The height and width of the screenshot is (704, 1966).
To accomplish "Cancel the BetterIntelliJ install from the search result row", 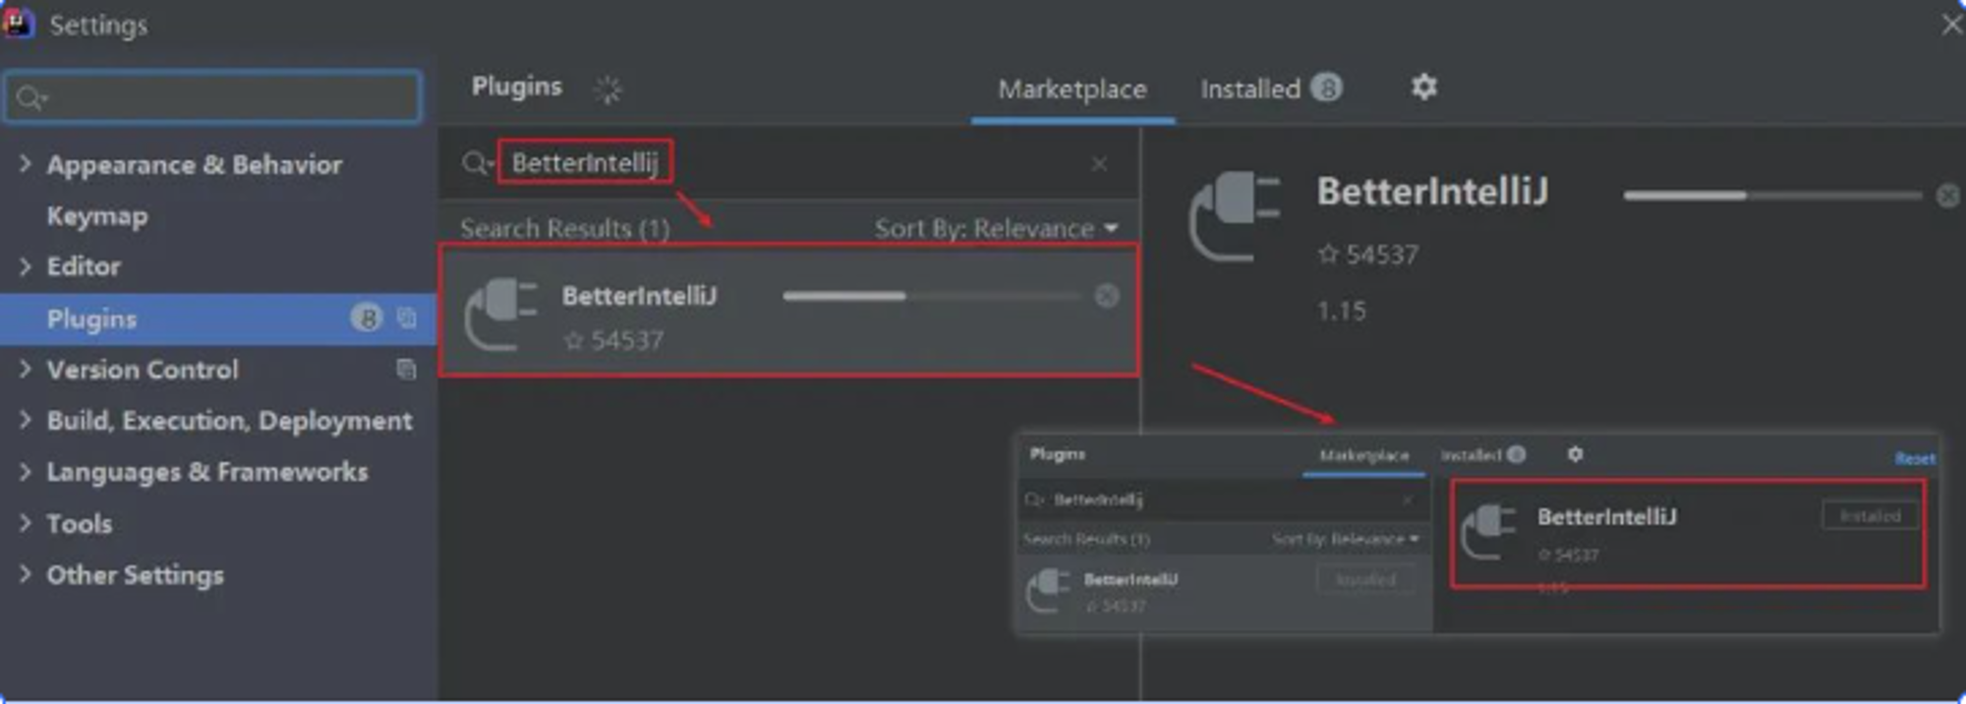I will click(x=1107, y=296).
